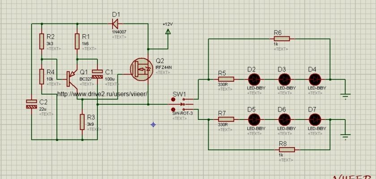The height and width of the screenshot is (179, 376).
Task: Pick the C1 100u capacitor
Action: point(97,74)
